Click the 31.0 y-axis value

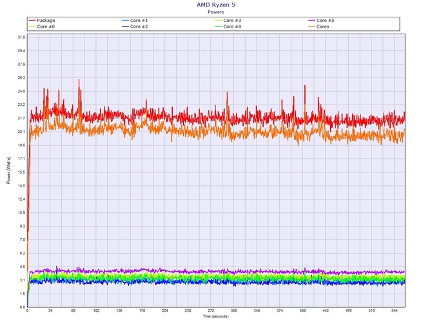[21, 37]
